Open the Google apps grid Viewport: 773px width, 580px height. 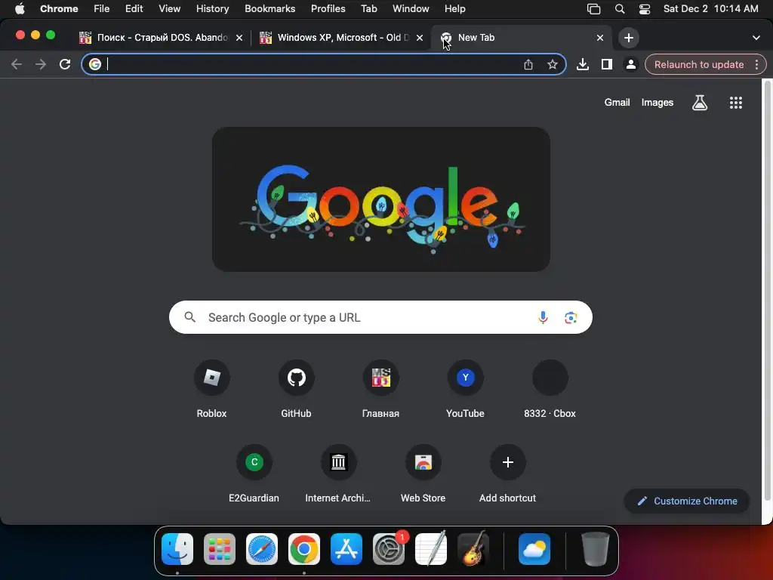pos(735,103)
